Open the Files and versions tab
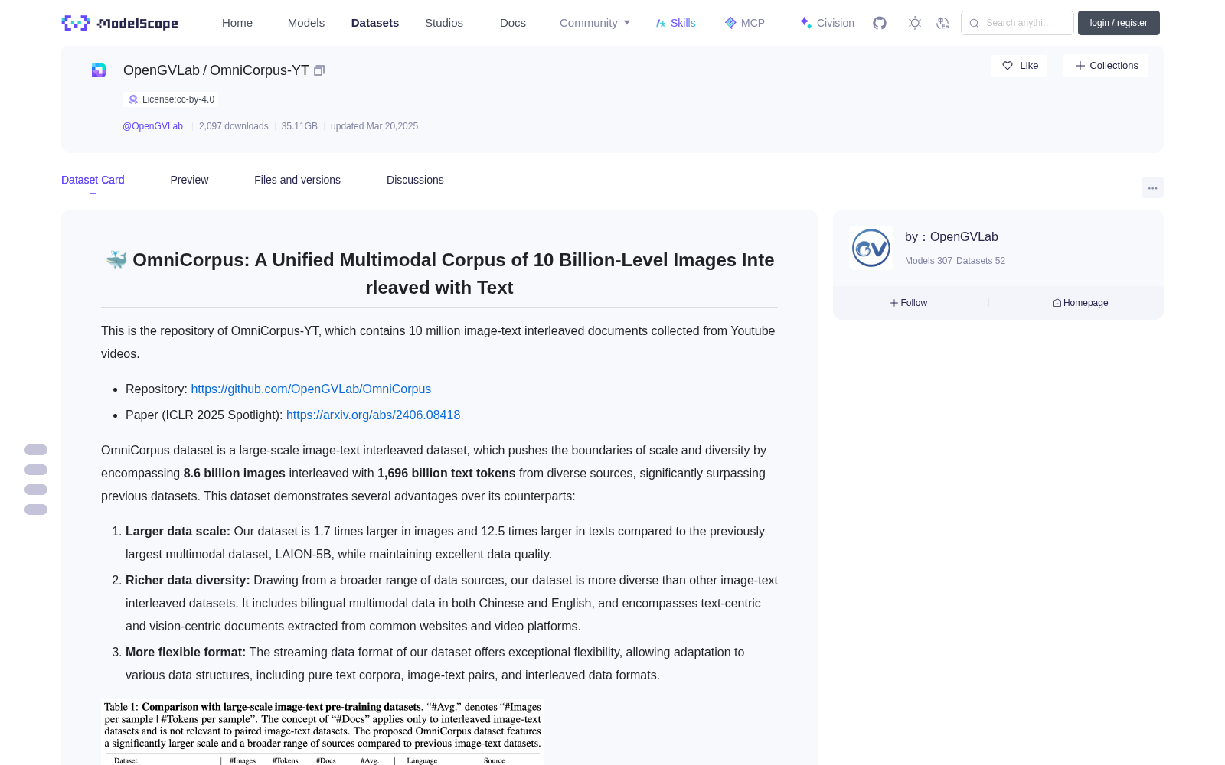Screen dimensions: 1225x765 pos(297,180)
